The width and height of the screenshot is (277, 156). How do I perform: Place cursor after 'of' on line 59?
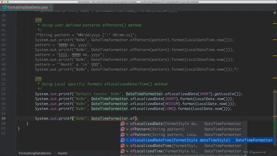pyautogui.click(x=135, y=118)
